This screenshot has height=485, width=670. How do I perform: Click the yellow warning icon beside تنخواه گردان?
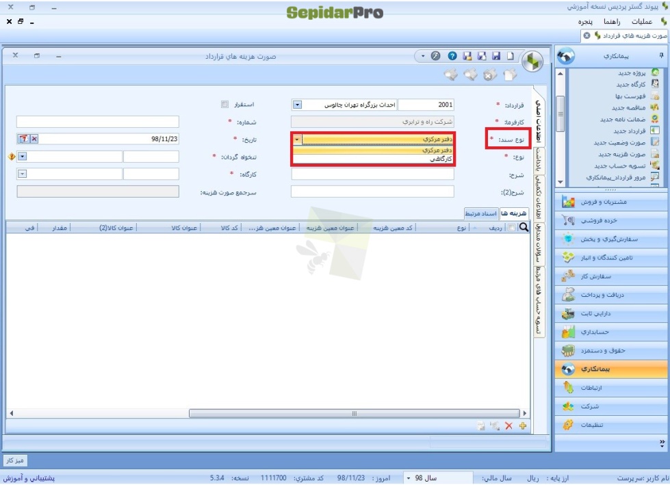point(12,157)
